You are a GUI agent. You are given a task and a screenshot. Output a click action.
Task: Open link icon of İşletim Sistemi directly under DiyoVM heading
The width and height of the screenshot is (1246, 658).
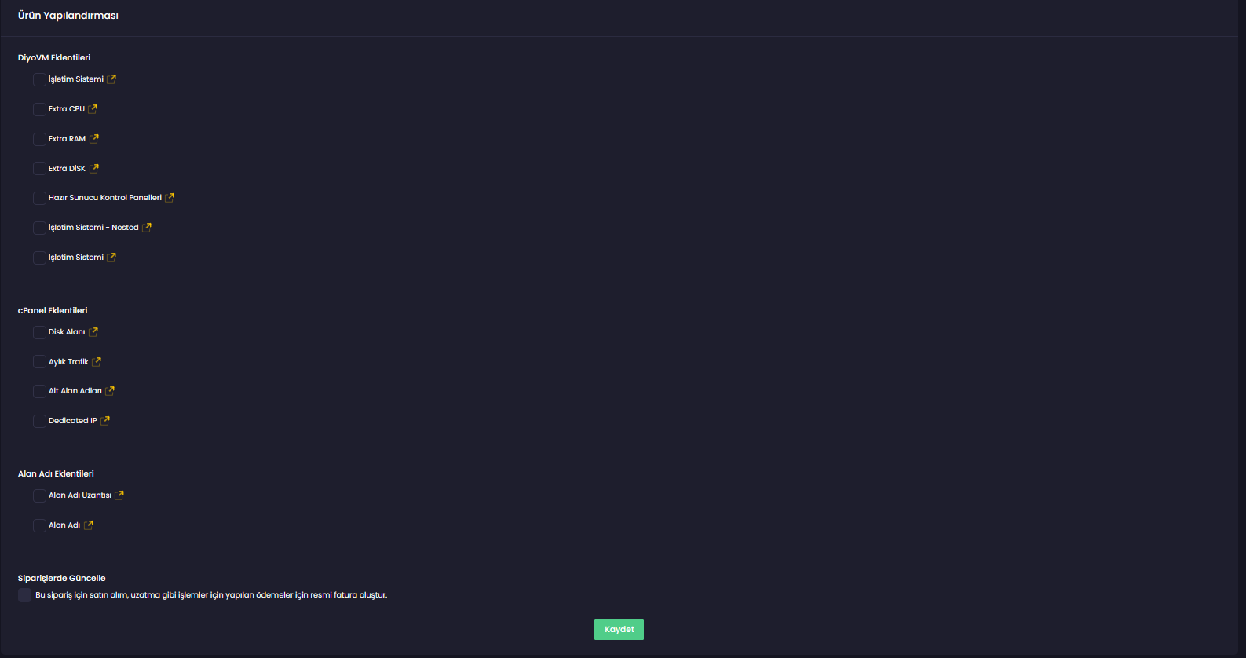click(111, 79)
